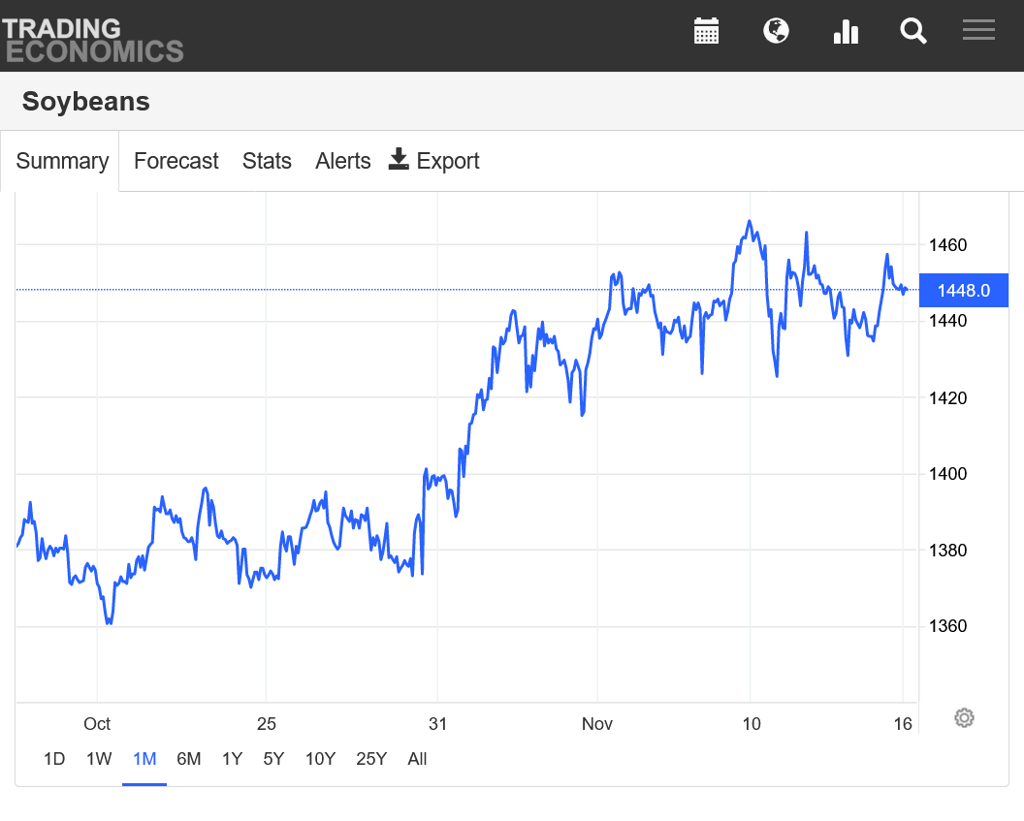Click the 1460 y-axis label
This screenshot has width=1024, height=821.
(947, 245)
